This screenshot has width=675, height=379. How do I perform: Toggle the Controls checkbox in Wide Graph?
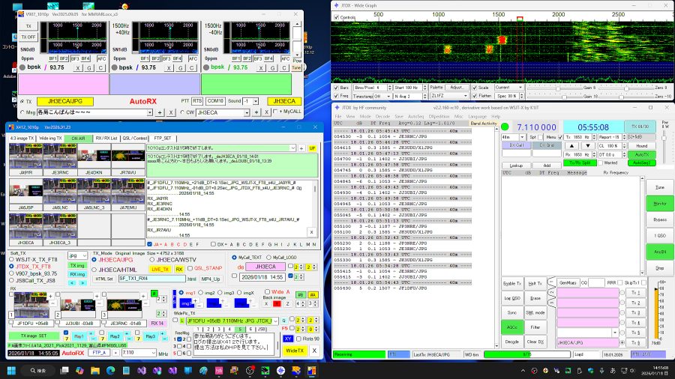click(337, 17)
